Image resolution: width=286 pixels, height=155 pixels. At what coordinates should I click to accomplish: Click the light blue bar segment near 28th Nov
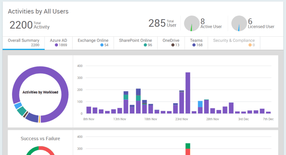(200, 104)
